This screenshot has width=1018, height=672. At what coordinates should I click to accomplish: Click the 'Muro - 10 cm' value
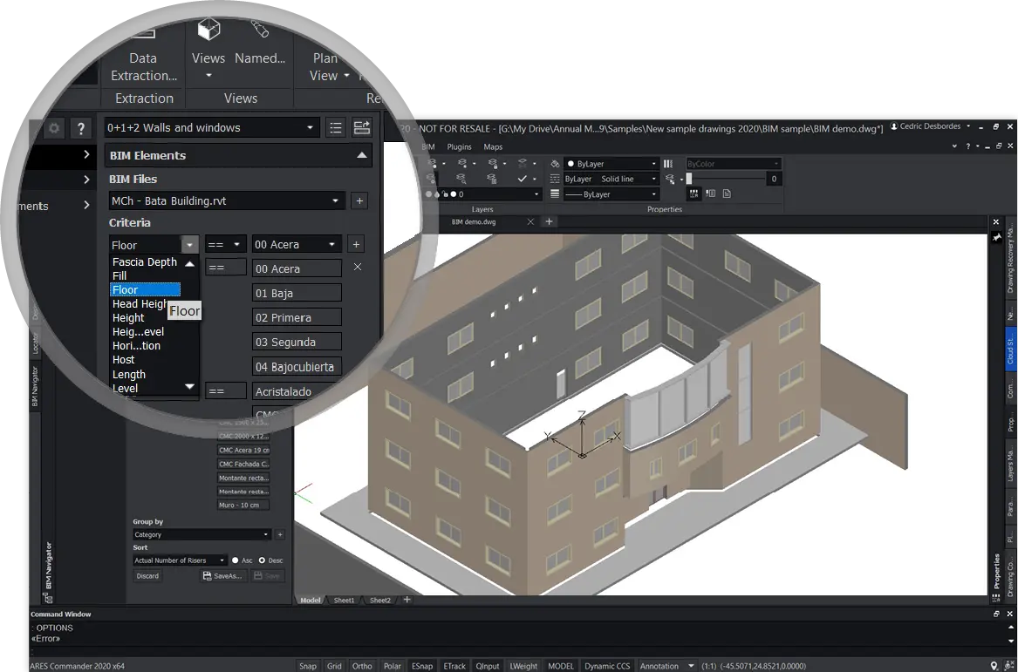click(x=243, y=506)
